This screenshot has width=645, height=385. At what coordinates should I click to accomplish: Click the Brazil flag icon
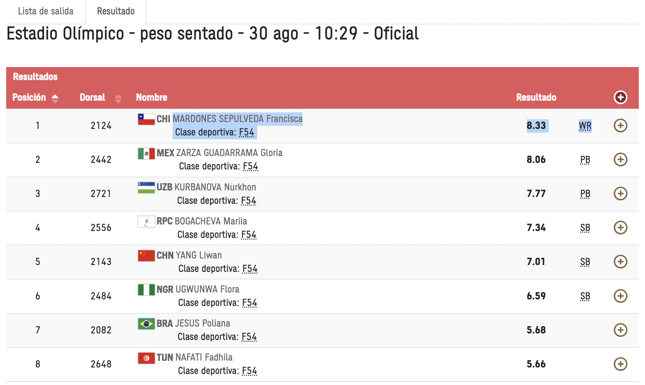tap(146, 323)
